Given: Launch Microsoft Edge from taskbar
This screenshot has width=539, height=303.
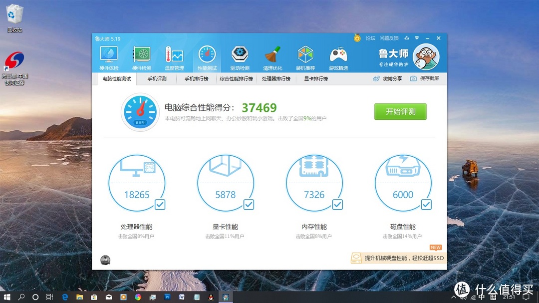Looking at the screenshot, I should click(64, 297).
